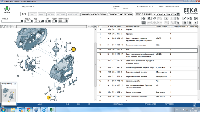Click the illustration overview thumbnail
The height and width of the screenshot is (114, 200).
click(8, 95)
